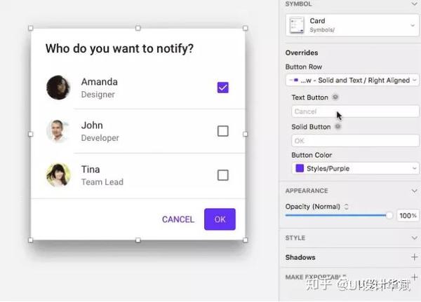
Task: Click the override icon beside Solid Button
Action: [338, 126]
